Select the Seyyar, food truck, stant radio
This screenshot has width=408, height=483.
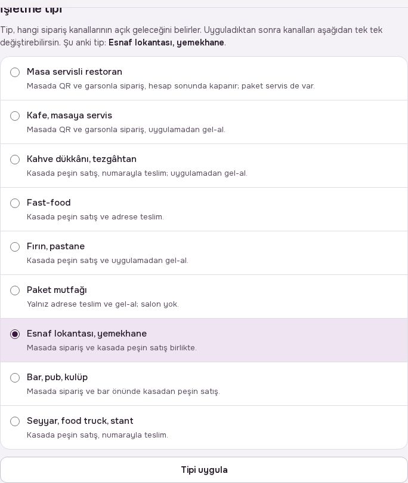click(15, 421)
